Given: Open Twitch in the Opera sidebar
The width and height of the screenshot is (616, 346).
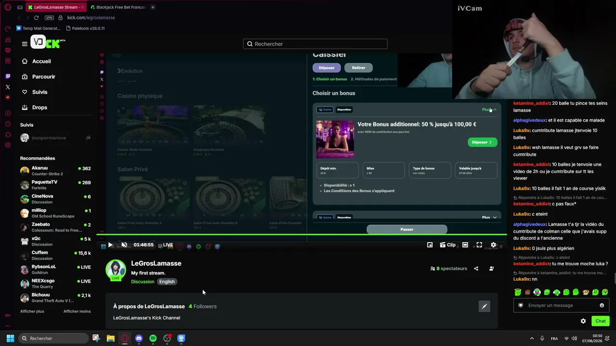Looking at the screenshot, I should (x=8, y=76).
